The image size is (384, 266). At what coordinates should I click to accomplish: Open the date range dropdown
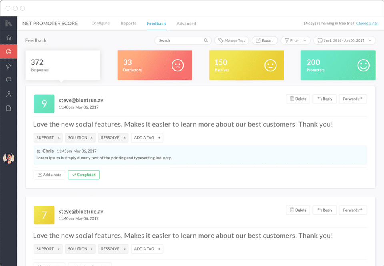click(344, 40)
